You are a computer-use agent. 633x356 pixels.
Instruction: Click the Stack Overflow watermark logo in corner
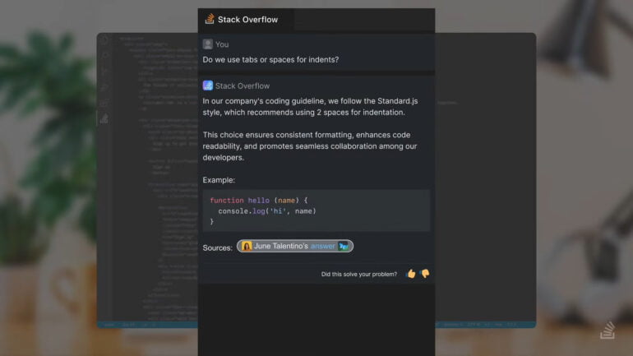coord(608,330)
